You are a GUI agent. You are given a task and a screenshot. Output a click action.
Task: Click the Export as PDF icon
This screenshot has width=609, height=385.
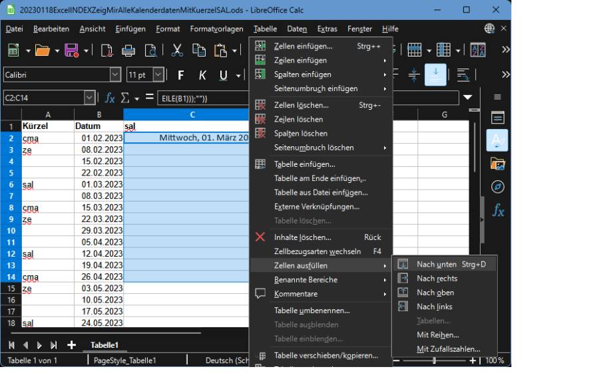[108, 50]
